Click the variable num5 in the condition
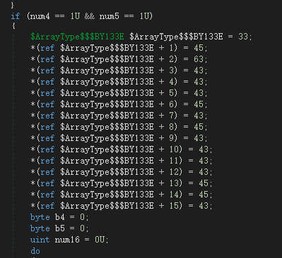The width and height of the screenshot is (282, 258). coord(109,16)
